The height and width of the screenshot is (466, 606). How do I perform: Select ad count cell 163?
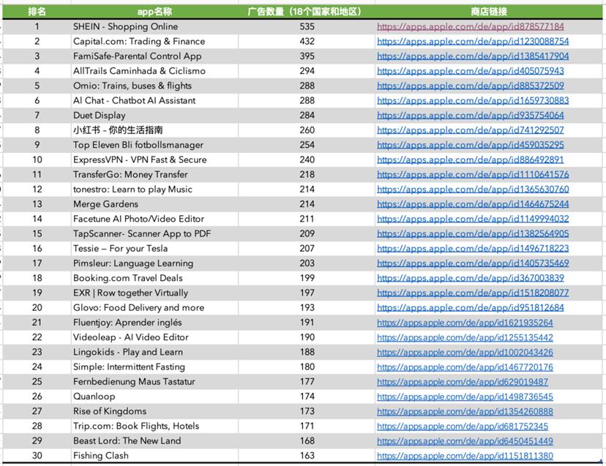(x=307, y=456)
